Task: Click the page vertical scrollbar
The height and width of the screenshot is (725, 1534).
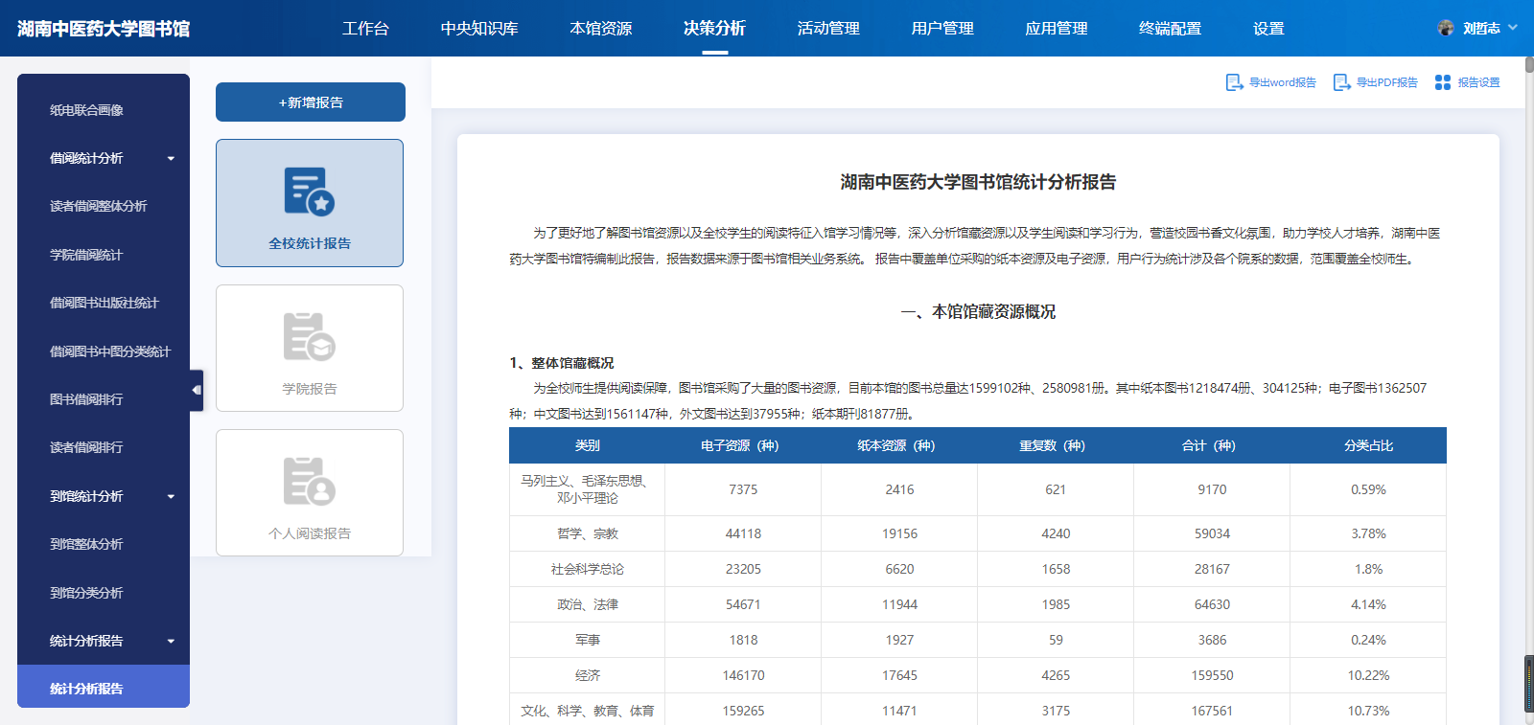Action: click(1528, 383)
